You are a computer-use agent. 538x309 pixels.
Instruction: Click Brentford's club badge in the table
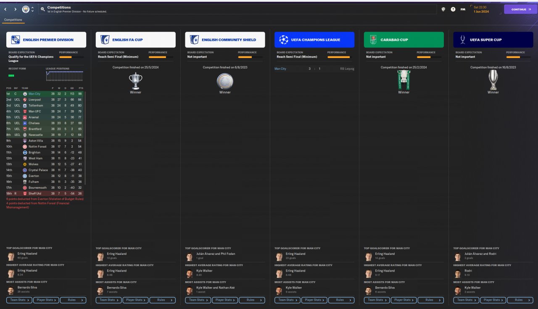25,129
